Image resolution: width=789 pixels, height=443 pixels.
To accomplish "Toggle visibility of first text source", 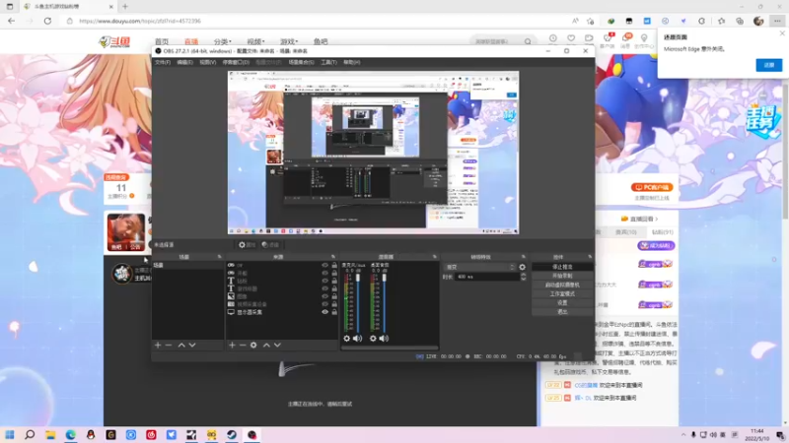I will tap(325, 281).
